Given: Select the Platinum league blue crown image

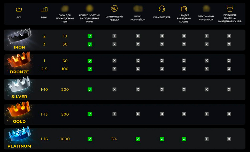Looking at the screenshot, I should click(x=18, y=135).
